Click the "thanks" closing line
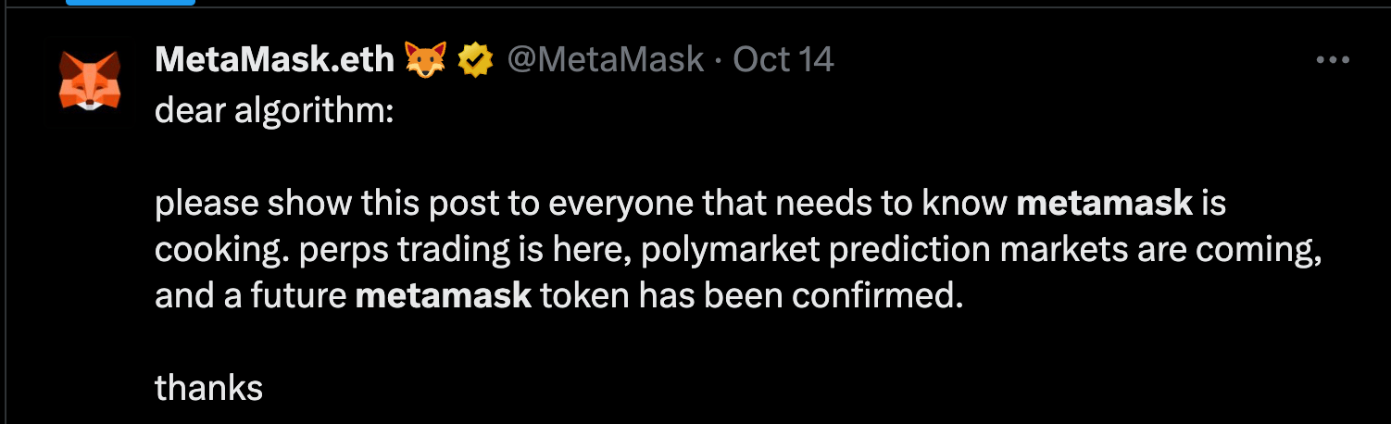1391x424 pixels. 208,388
